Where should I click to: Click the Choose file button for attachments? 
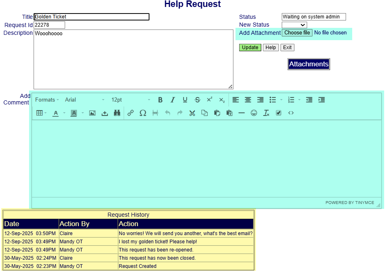click(297, 32)
